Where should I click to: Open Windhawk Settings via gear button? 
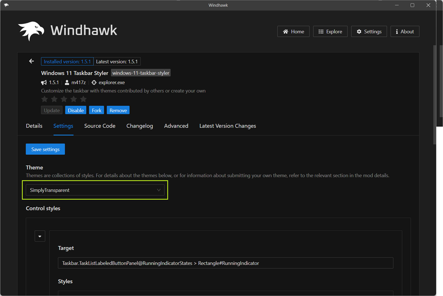[369, 32]
